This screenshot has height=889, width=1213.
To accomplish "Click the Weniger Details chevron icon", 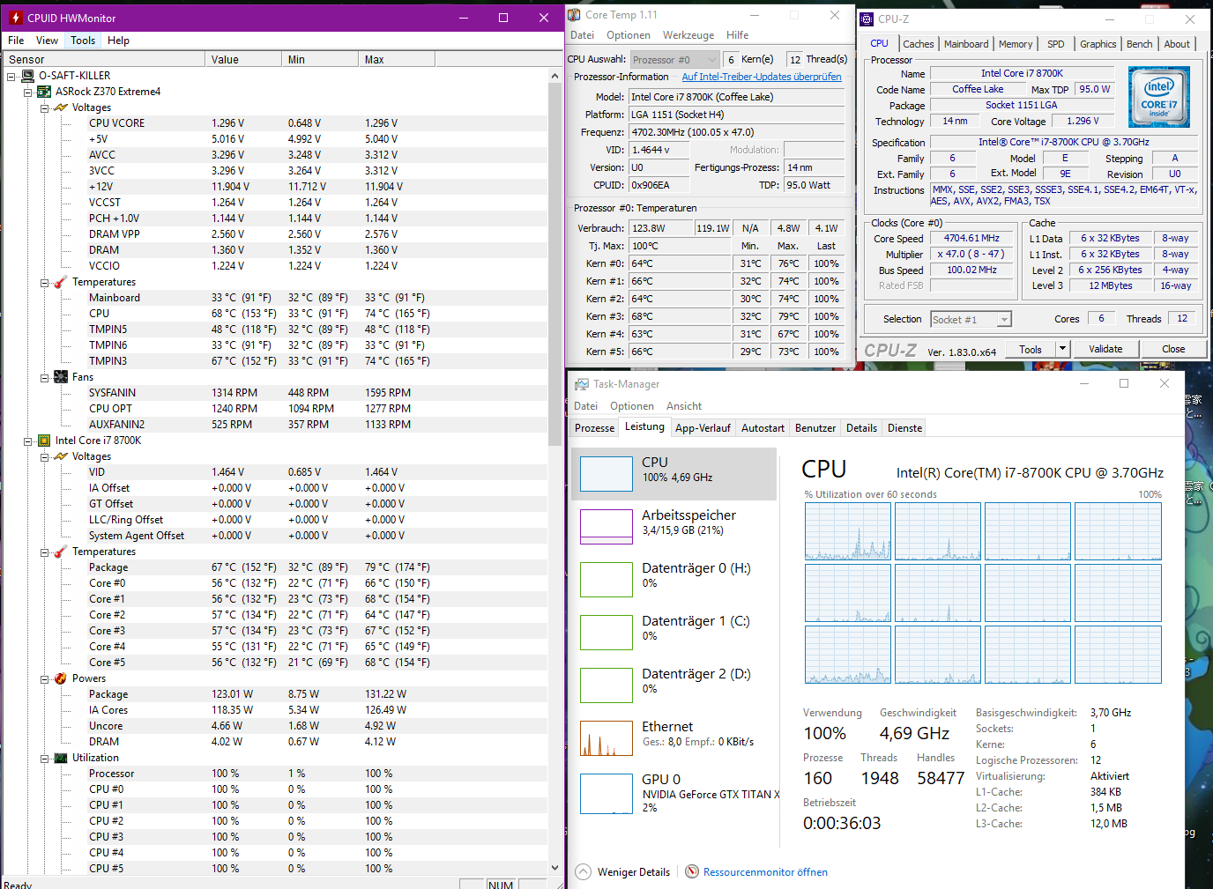I will (x=583, y=871).
